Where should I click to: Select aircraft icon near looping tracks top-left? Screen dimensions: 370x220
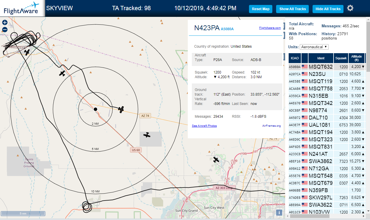point(27,52)
